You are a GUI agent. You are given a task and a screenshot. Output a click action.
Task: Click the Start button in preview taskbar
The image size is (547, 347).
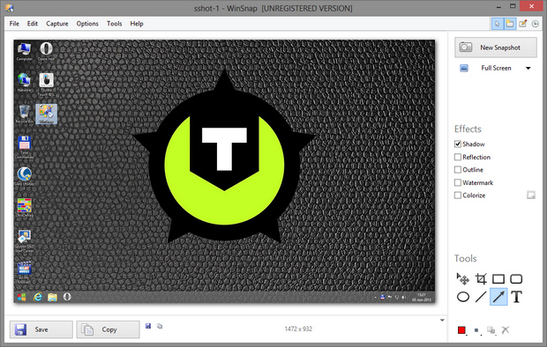pyautogui.click(x=22, y=297)
